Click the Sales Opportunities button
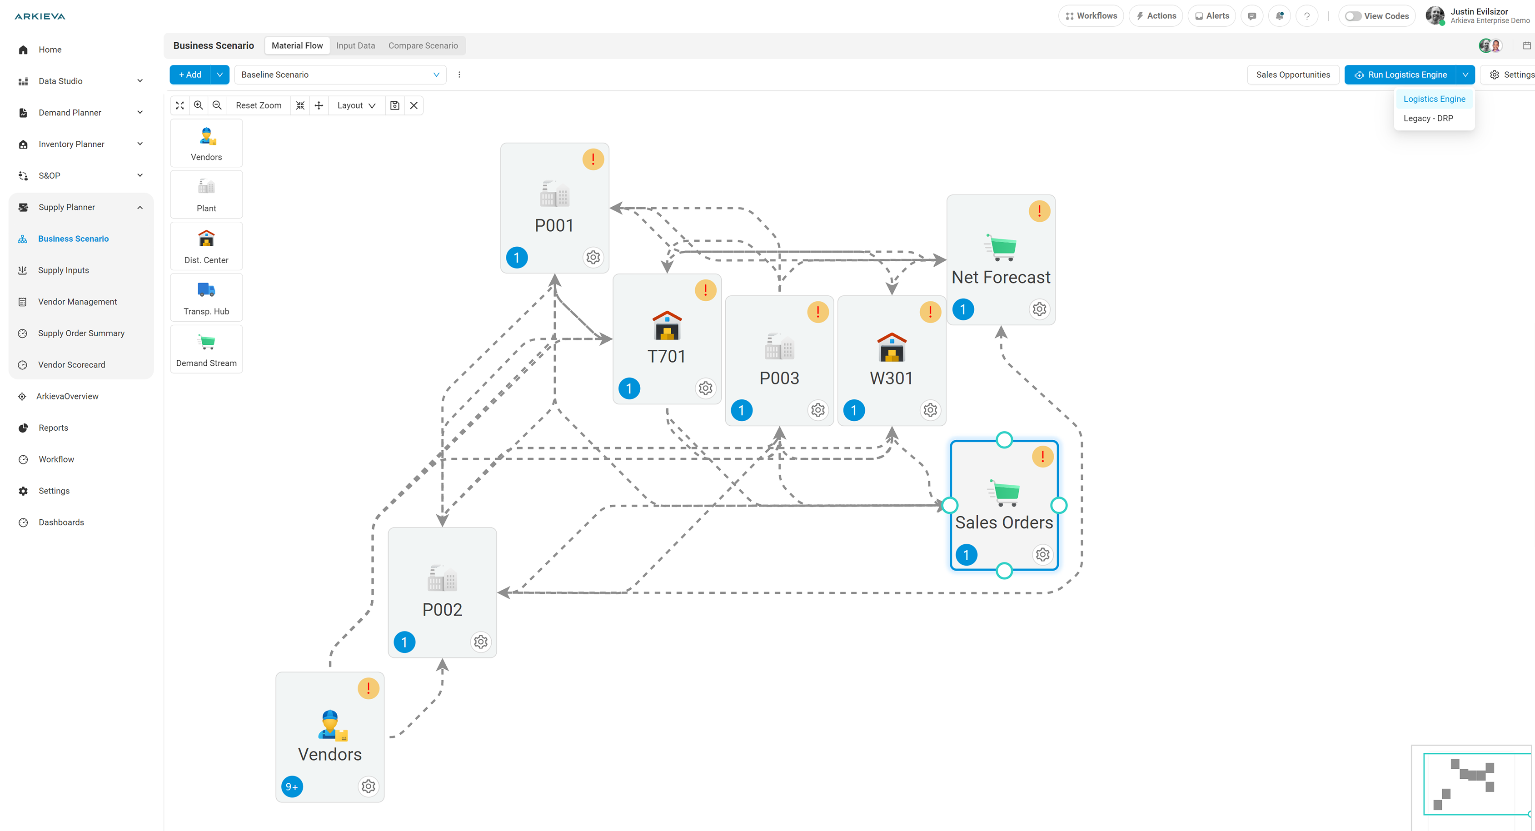Viewport: 1535px width, 831px height. [x=1292, y=75]
